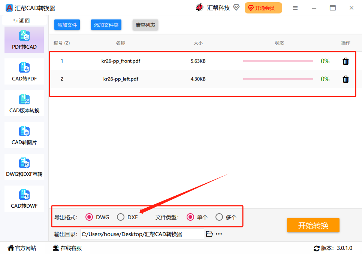Image resolution: width=362 pixels, height=254 pixels.
Task: Click the 0% status of kr26-pp_left.pdf
Action: 325,79
